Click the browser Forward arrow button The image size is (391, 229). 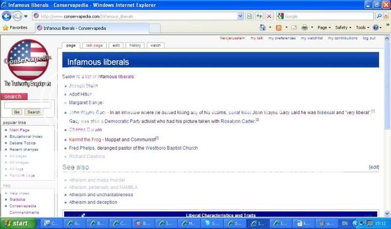(17, 16)
